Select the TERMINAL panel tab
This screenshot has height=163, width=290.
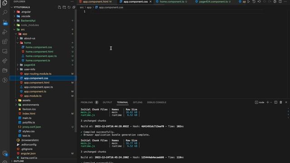pyautogui.click(x=122, y=102)
